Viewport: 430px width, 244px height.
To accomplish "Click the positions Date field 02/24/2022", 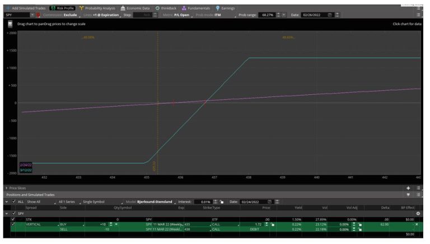I will point(253,202).
